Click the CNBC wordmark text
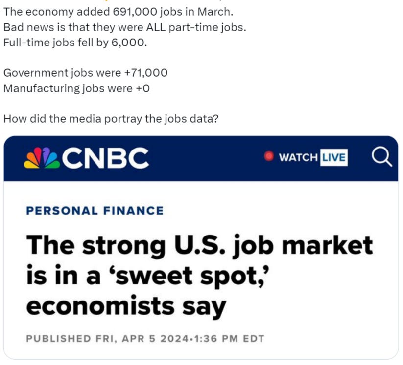Viewport: 403px width, 365px height. click(x=105, y=158)
